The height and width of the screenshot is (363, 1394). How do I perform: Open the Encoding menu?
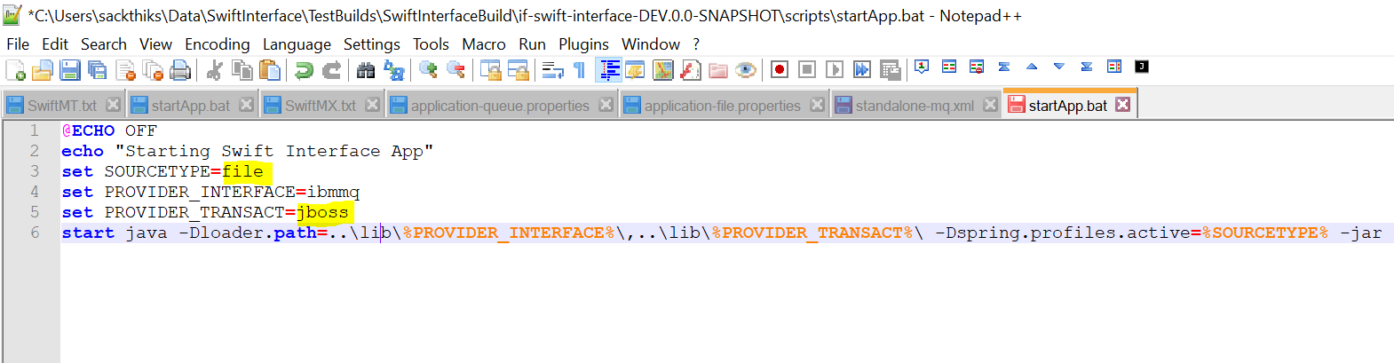217,44
